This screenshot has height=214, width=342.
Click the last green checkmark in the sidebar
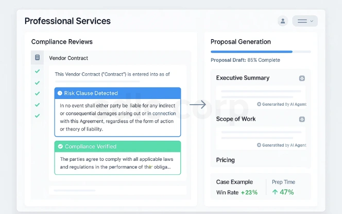tap(37, 116)
